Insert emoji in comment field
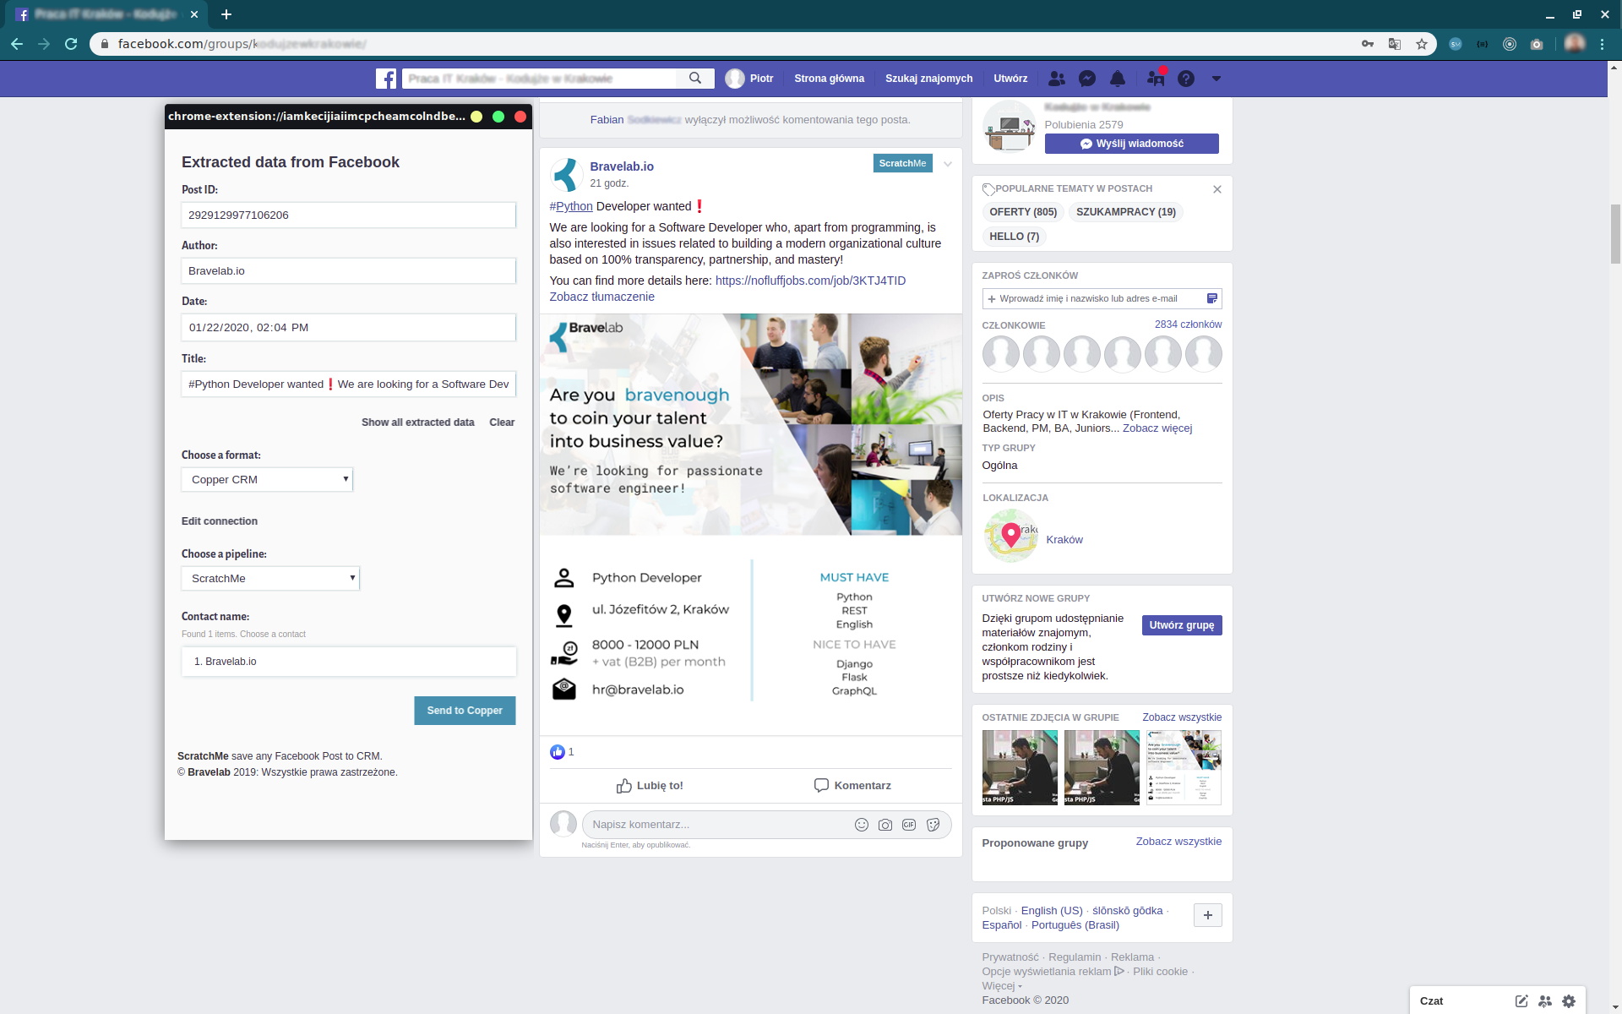 861,825
